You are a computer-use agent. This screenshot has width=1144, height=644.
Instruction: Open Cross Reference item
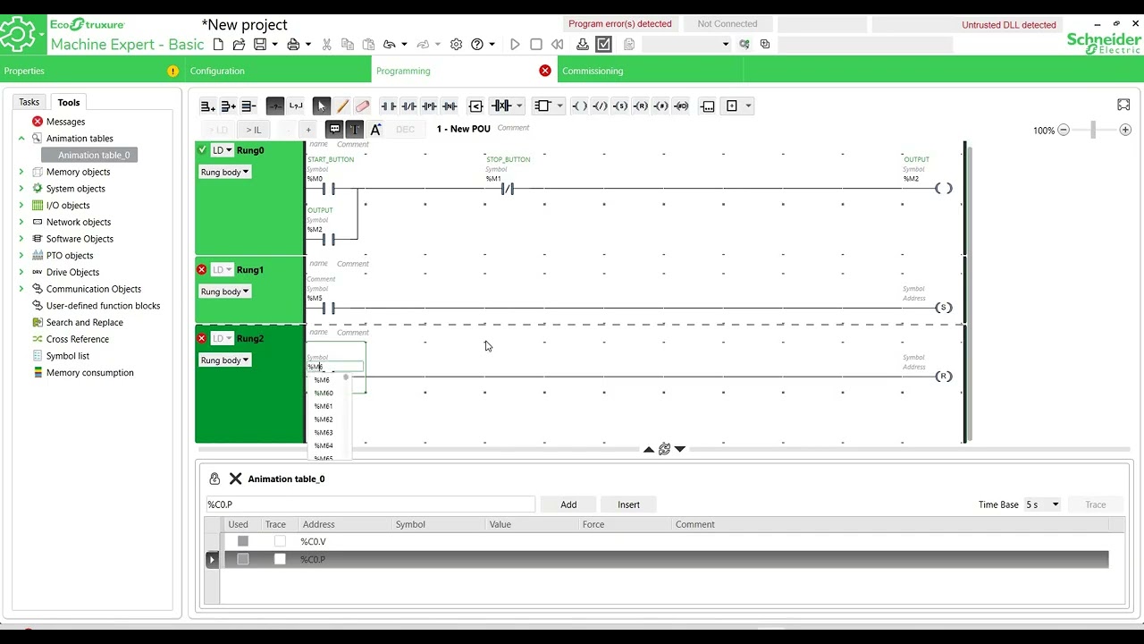click(x=77, y=339)
